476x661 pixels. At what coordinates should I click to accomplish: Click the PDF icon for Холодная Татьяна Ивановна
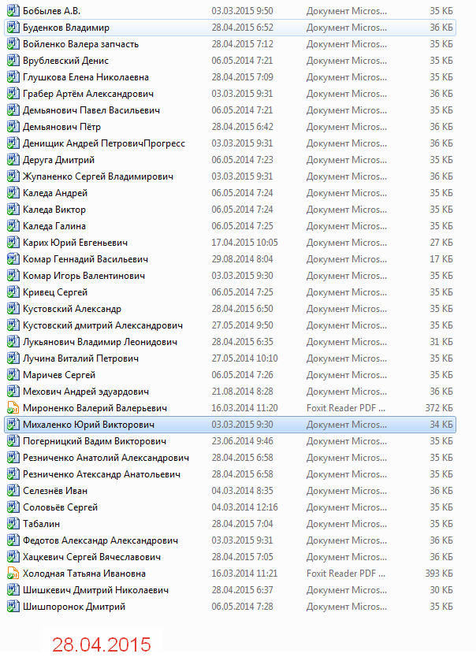click(12, 574)
